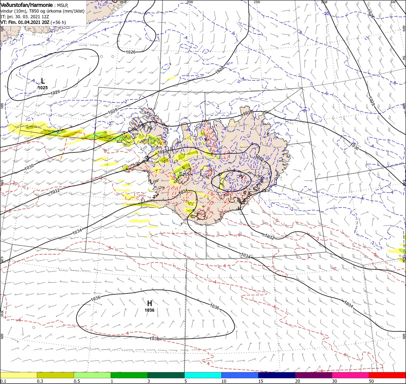Viewport: 406px width, 384px height.
Task: Choose the navy 15 mm legend swatch
Action: pyautogui.click(x=277, y=375)
